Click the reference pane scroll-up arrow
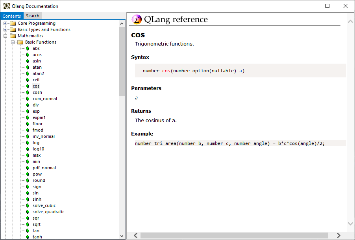The image size is (355, 240). click(350, 22)
